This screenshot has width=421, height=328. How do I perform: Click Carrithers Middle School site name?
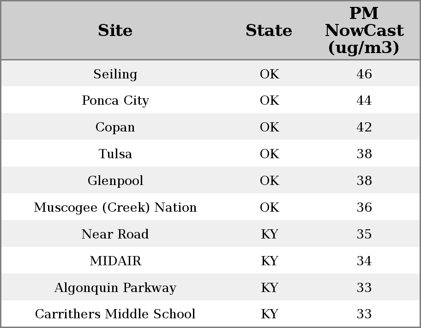pos(115,314)
